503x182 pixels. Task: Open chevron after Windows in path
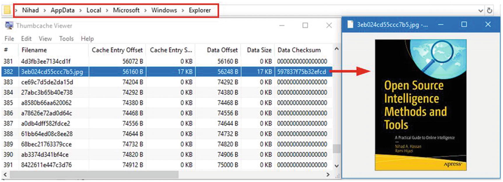click(x=183, y=10)
